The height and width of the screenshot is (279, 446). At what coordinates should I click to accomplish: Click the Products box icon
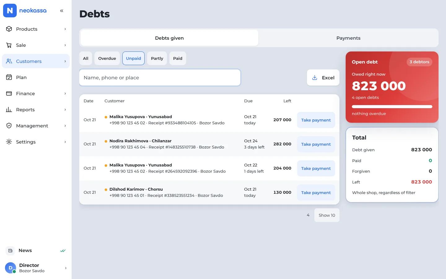(x=9, y=29)
